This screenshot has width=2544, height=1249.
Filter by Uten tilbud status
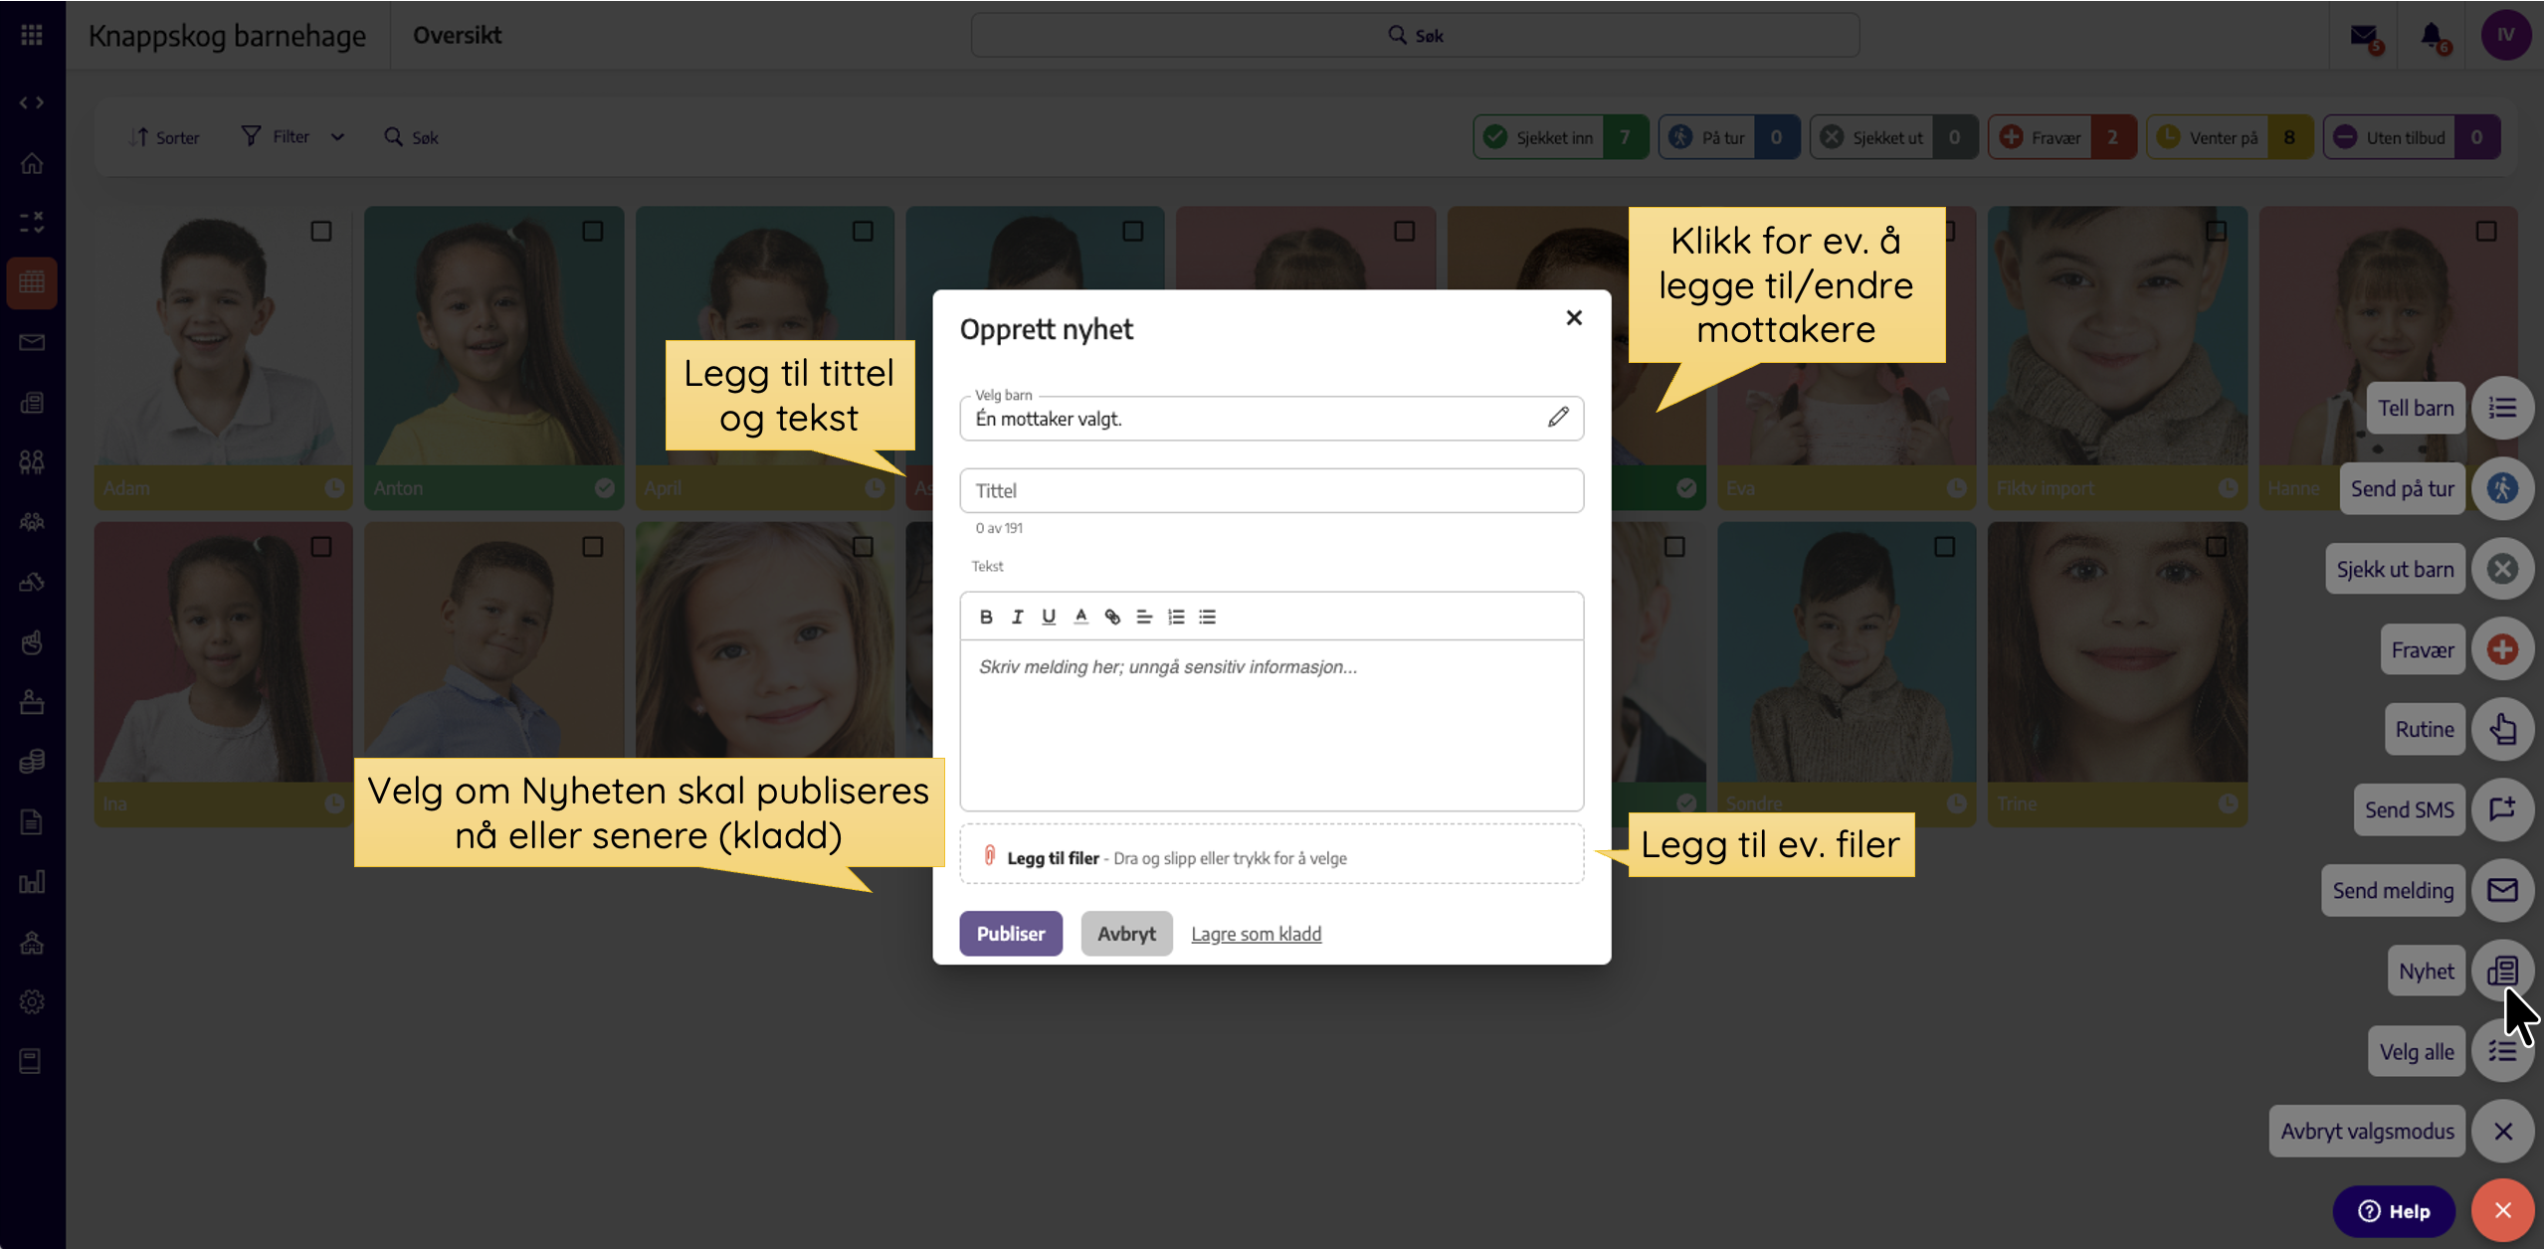click(x=2412, y=137)
